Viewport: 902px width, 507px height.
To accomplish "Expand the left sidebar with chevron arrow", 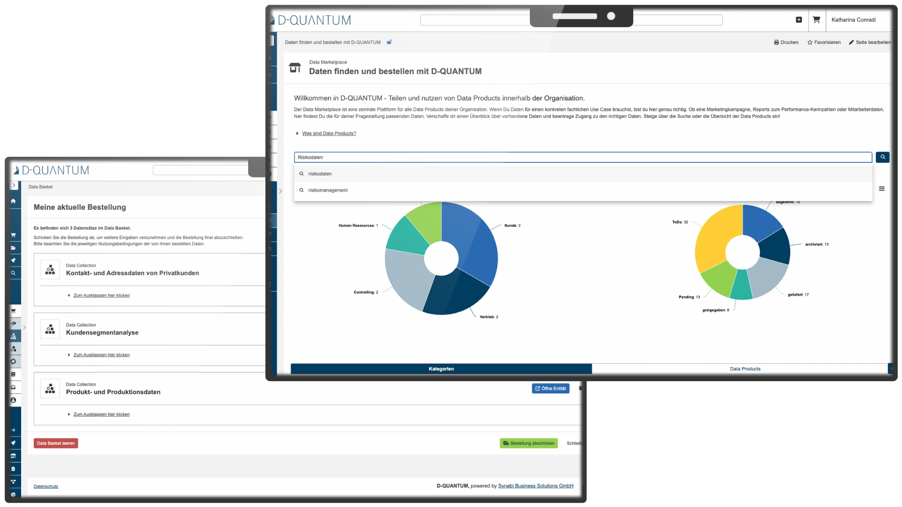I will [14, 185].
